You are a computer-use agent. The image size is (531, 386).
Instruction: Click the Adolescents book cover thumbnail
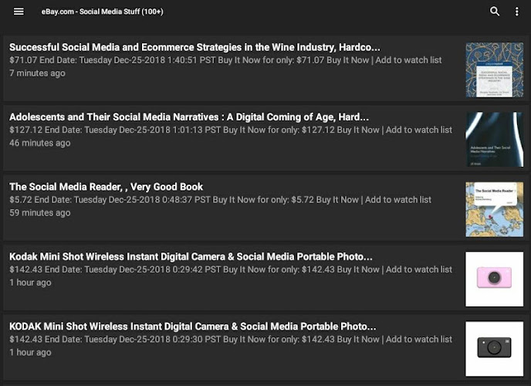(x=495, y=140)
